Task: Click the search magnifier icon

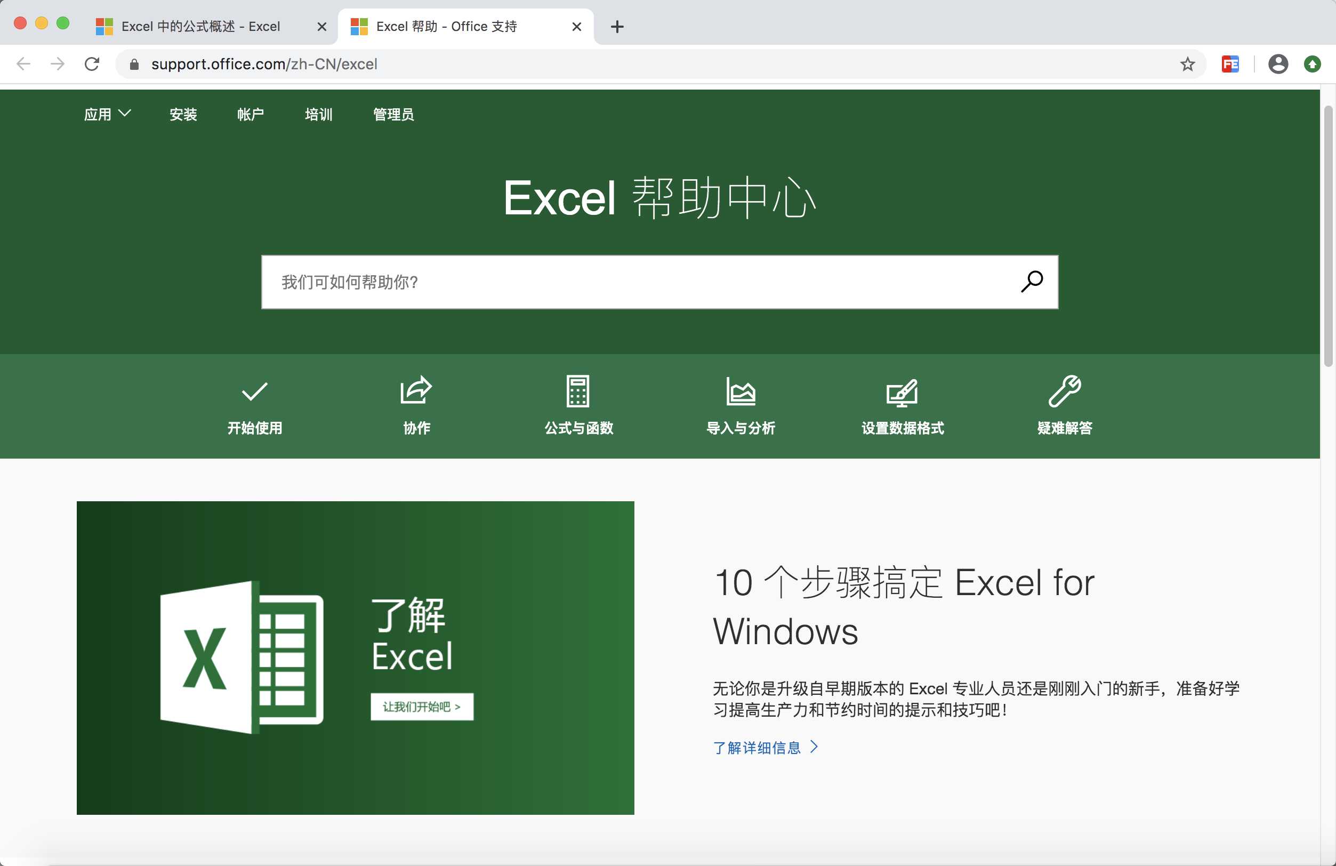Action: (x=1032, y=282)
